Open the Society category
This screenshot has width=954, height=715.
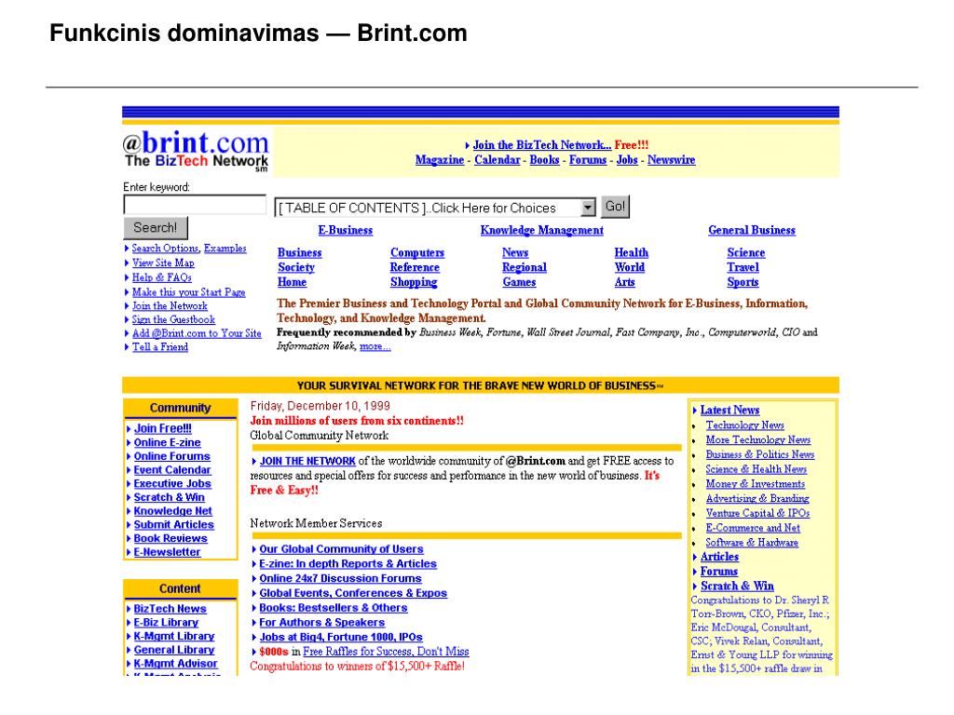296,267
